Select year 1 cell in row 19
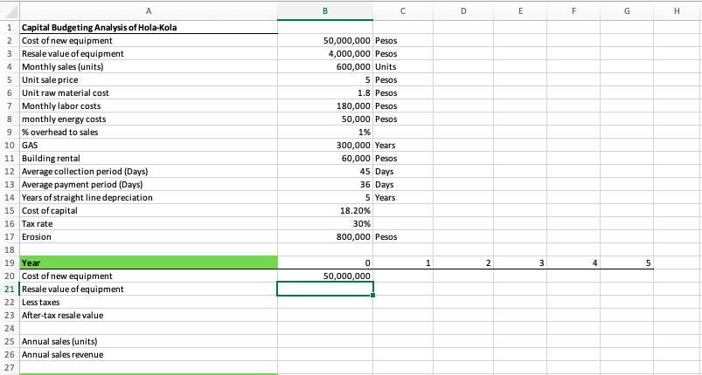 point(403,263)
